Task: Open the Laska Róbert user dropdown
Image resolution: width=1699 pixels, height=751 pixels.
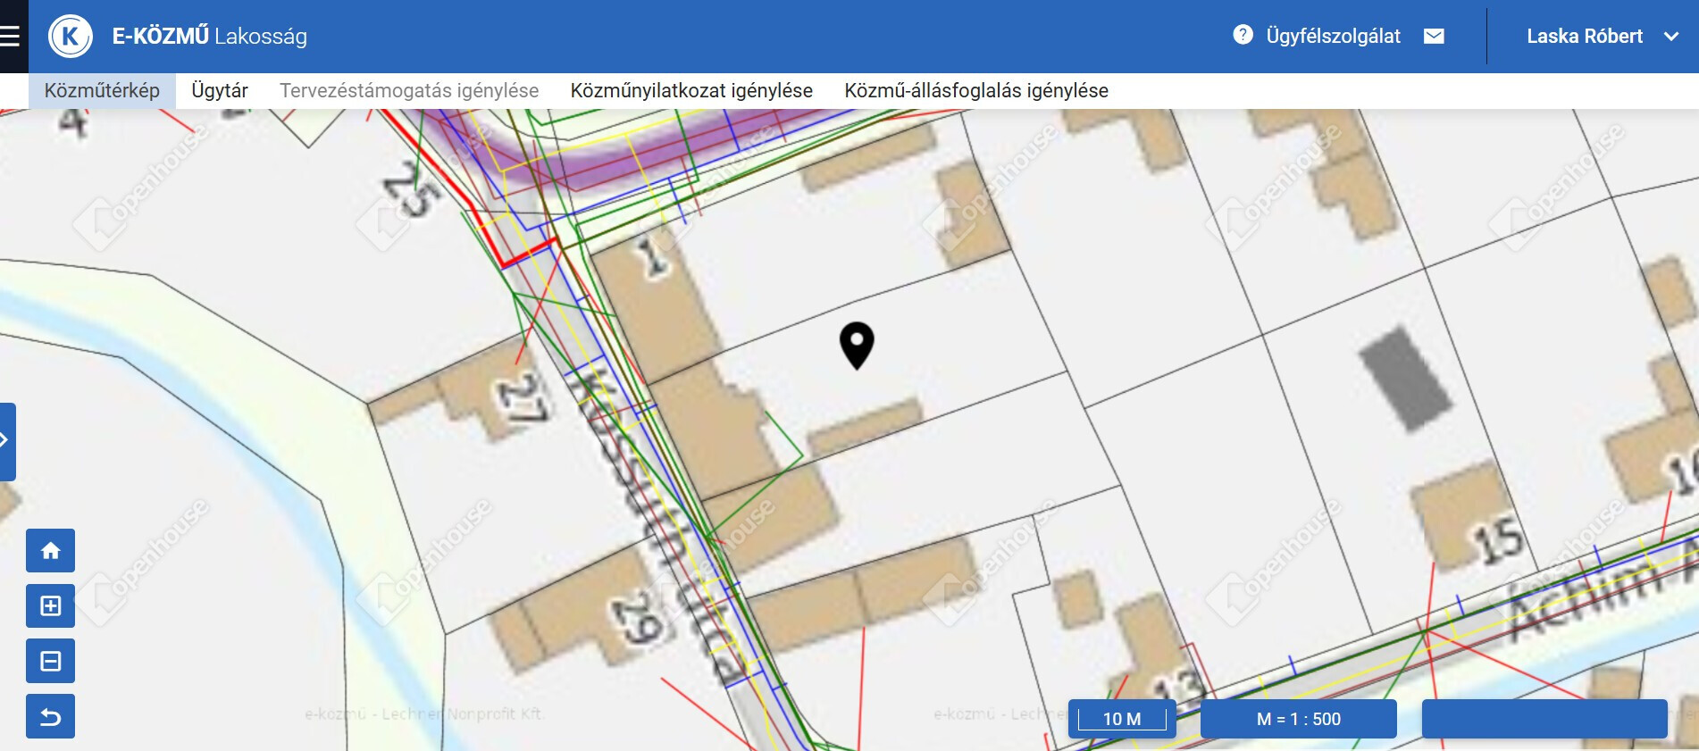Action: 1584,36
